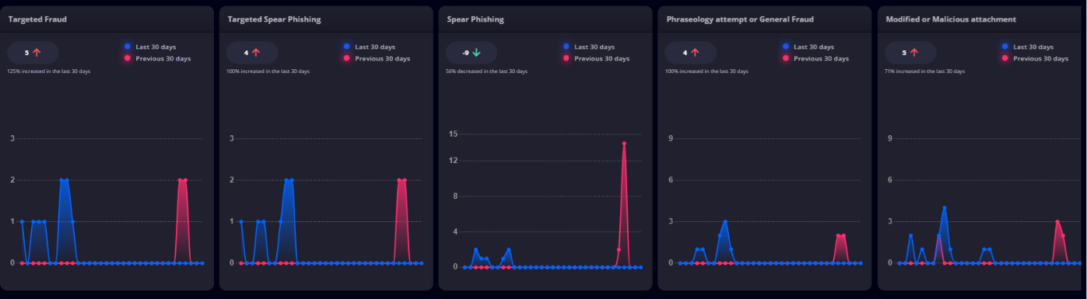Click the red up arrow in Targeted Fraud
This screenshot has height=299, width=1087.
point(36,53)
